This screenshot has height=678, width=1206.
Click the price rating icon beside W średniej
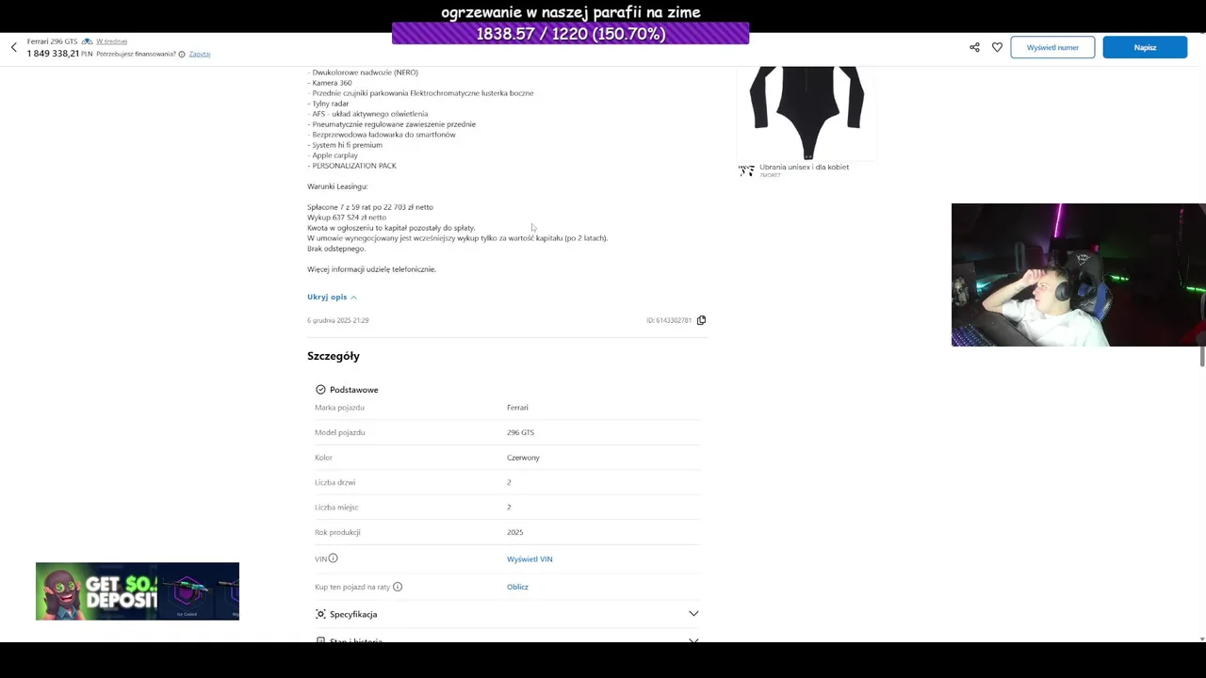click(87, 41)
